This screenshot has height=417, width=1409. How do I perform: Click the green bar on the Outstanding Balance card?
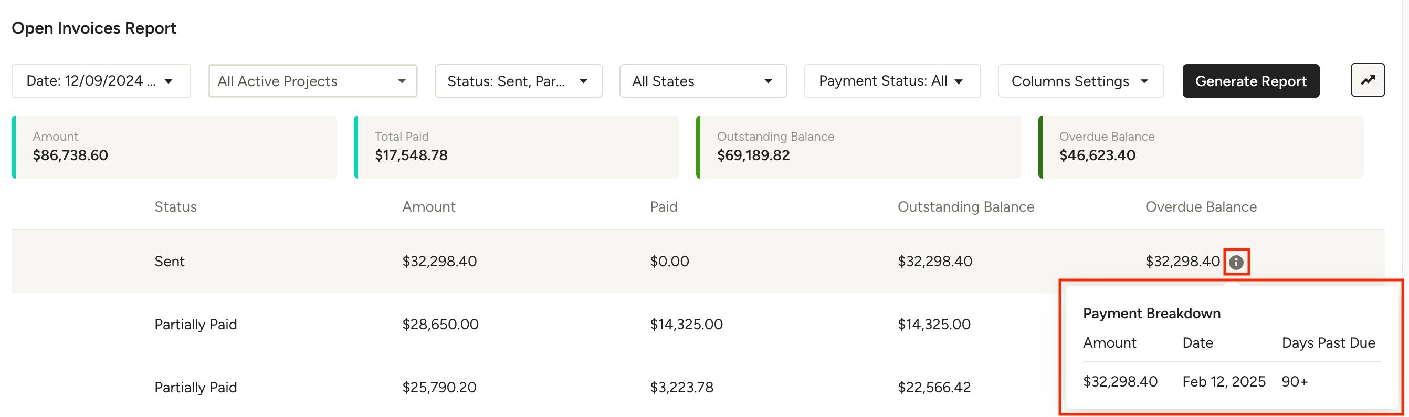(700, 147)
